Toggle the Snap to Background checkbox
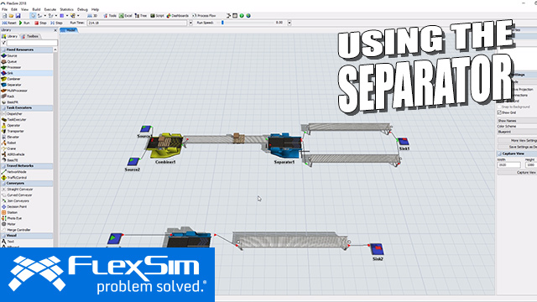Screen dimensions: 537x302 click(x=499, y=107)
